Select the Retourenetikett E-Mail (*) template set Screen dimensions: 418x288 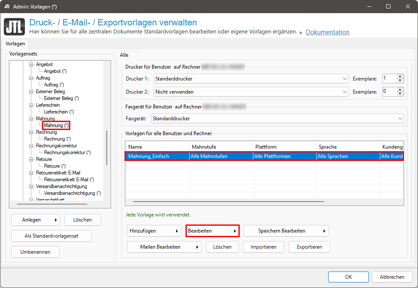coord(69,180)
